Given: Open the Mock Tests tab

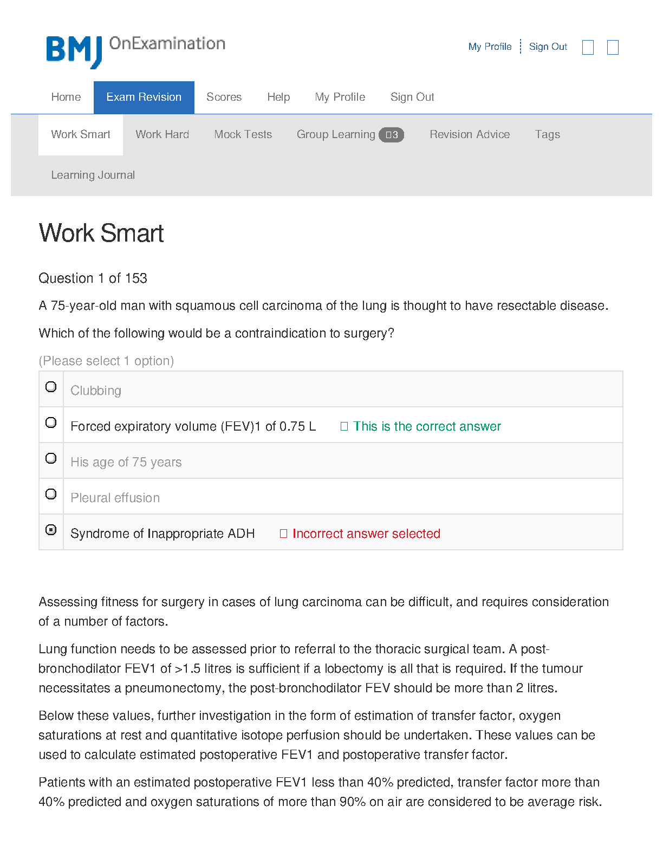Looking at the screenshot, I should 243,135.
